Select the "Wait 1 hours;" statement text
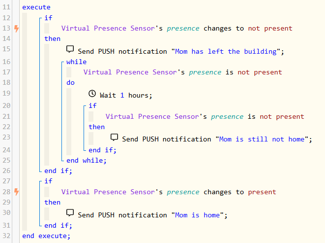The width and height of the screenshot is (325, 243). pyautogui.click(x=126, y=95)
